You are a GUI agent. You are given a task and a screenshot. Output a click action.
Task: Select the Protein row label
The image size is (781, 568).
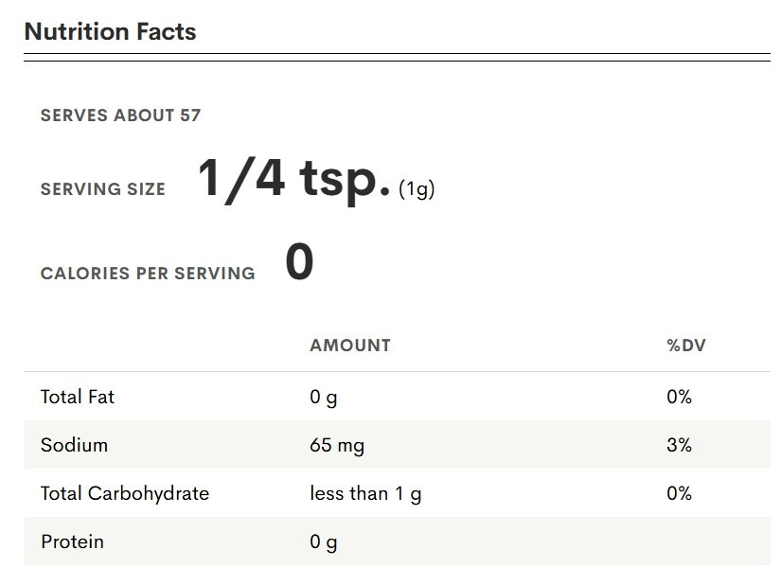tap(73, 541)
